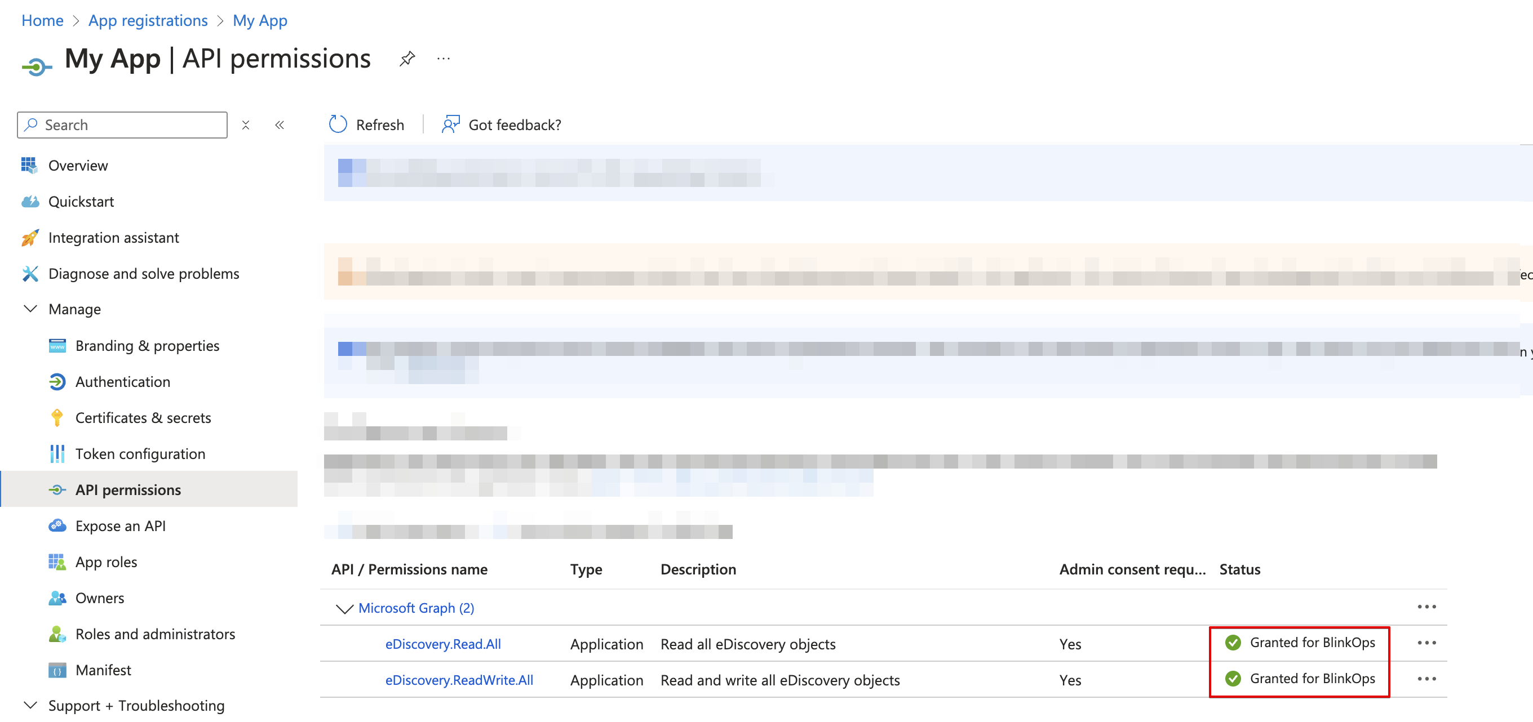Open the eDiscovery.ReadWrite.All row ellipsis menu
The height and width of the screenshot is (722, 1533).
pyautogui.click(x=1426, y=679)
